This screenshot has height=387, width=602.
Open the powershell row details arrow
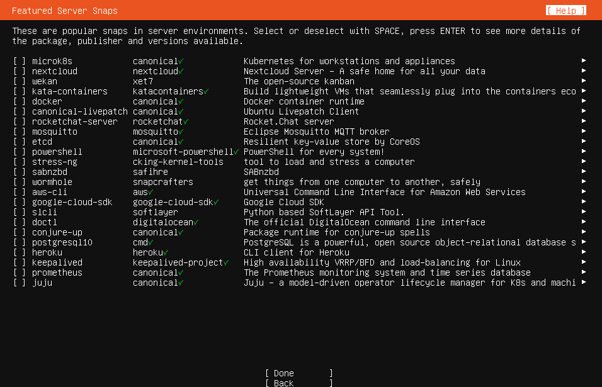tap(584, 151)
